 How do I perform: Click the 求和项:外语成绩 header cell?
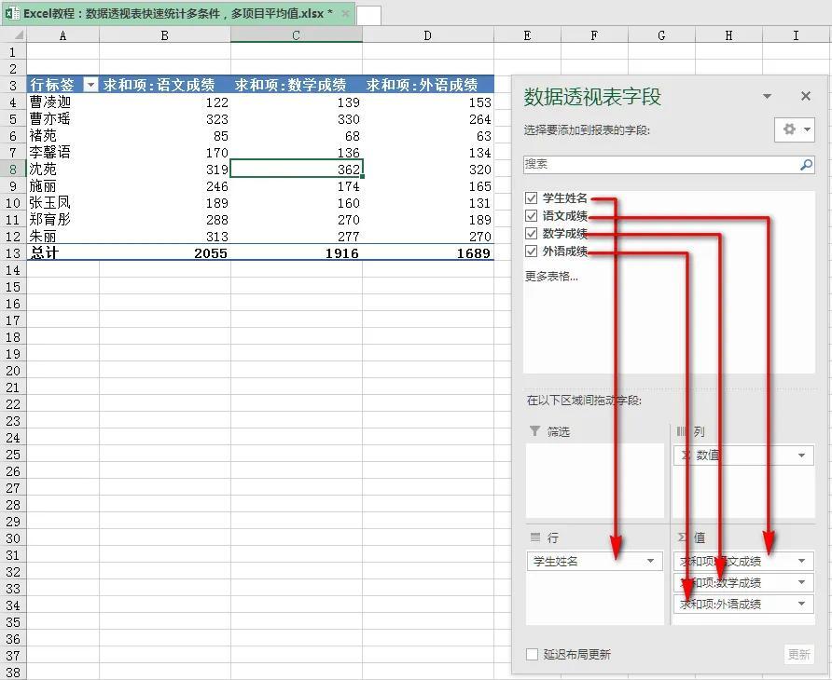click(428, 85)
